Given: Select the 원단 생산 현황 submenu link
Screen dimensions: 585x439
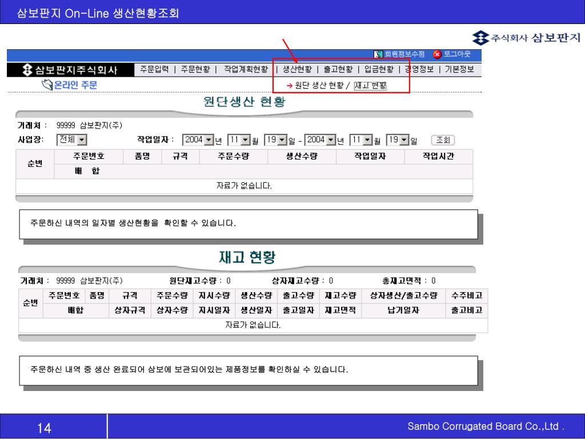Looking at the screenshot, I should [319, 86].
